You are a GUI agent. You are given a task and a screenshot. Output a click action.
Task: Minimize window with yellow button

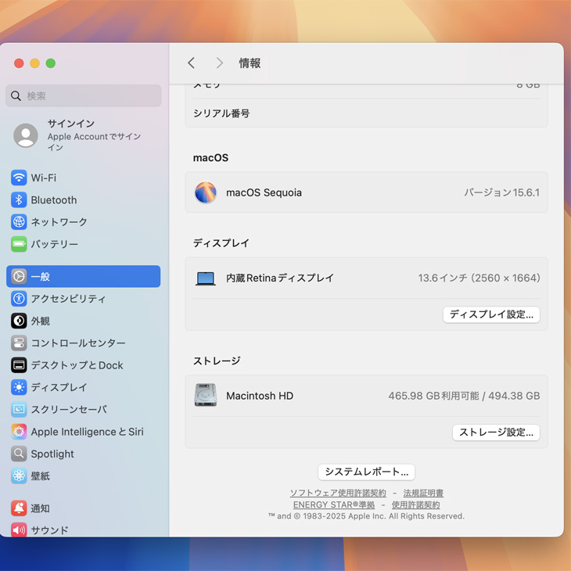(x=35, y=63)
